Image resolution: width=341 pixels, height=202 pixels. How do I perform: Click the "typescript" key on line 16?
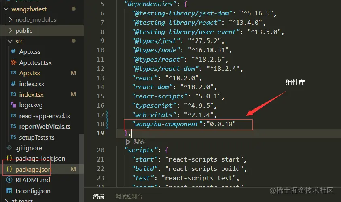point(154,106)
